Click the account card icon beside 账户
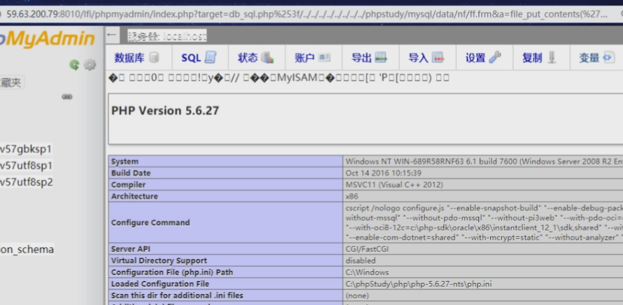The width and height of the screenshot is (623, 305). pyautogui.click(x=325, y=58)
